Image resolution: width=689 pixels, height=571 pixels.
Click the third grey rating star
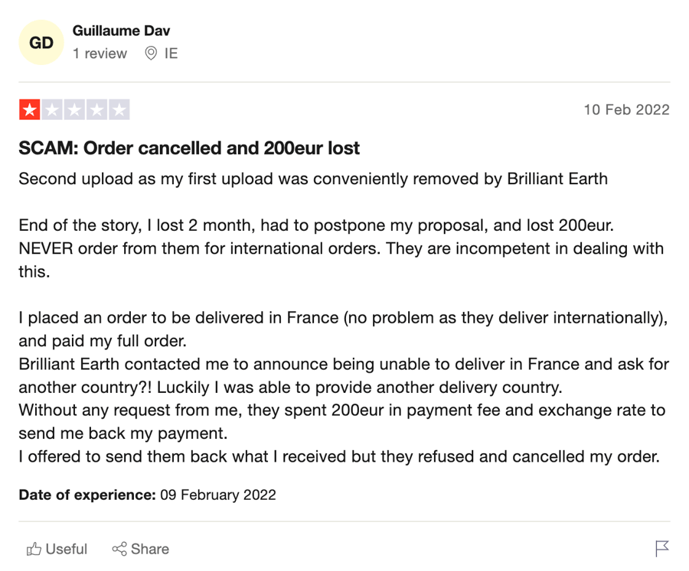click(75, 110)
